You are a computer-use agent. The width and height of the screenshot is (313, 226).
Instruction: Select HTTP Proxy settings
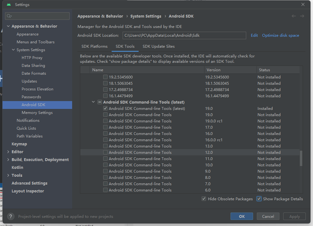(x=32, y=57)
